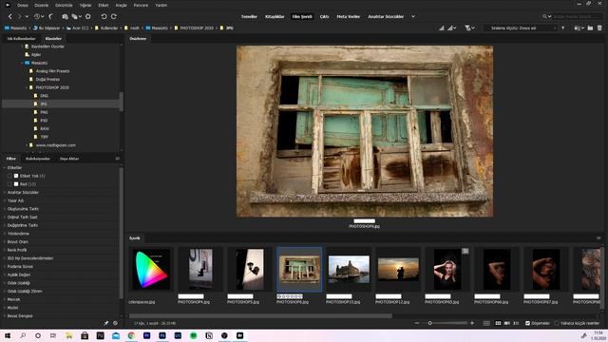Click the get photos from camera icon
The image size is (608, 342).
pyautogui.click(x=65, y=17)
